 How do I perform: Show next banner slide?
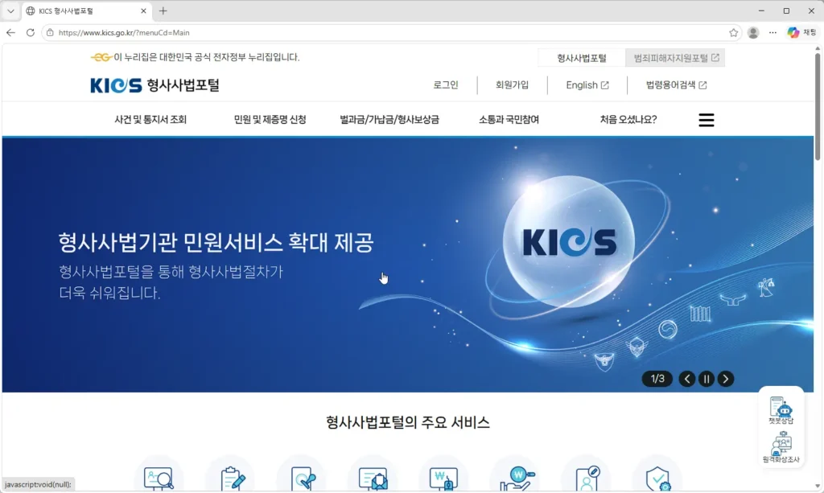726,379
